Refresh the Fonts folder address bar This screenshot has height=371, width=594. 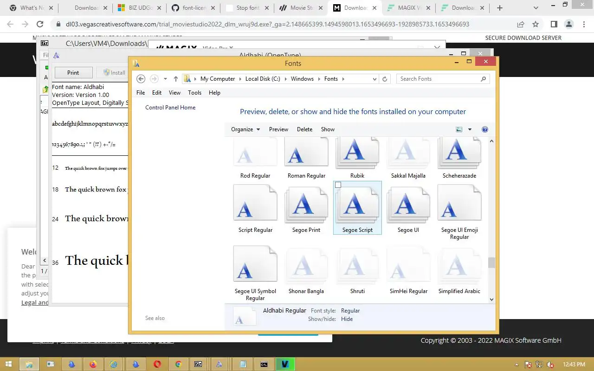click(x=385, y=79)
